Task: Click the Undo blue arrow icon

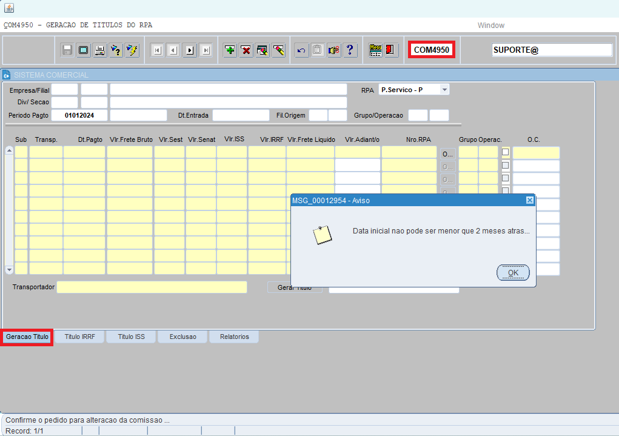Action: [x=301, y=50]
